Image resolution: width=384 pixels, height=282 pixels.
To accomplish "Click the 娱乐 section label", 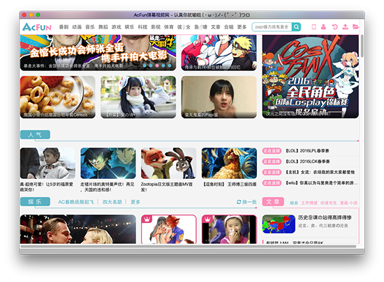I will [35, 202].
